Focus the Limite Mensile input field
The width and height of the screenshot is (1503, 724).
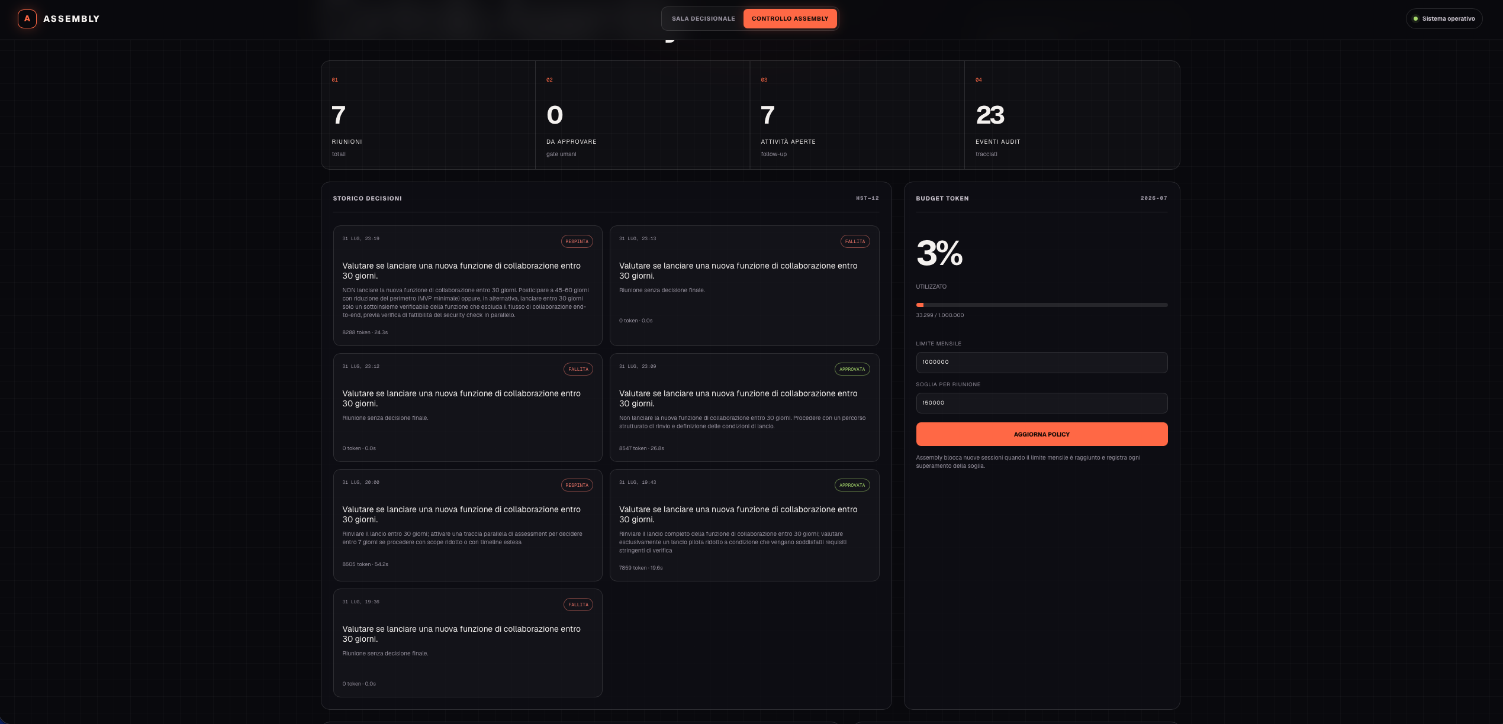point(1041,362)
